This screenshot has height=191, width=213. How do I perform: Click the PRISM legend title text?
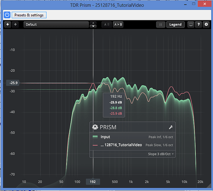click(x=108, y=127)
